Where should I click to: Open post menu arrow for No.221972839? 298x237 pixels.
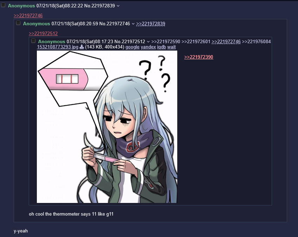118,6
